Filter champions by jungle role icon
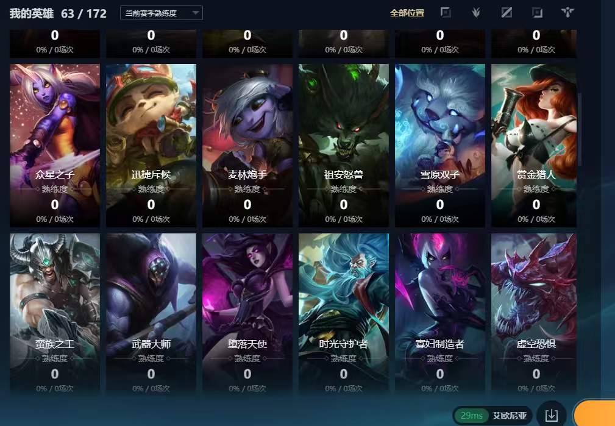Screen dimensions: 615x426 tap(476, 13)
